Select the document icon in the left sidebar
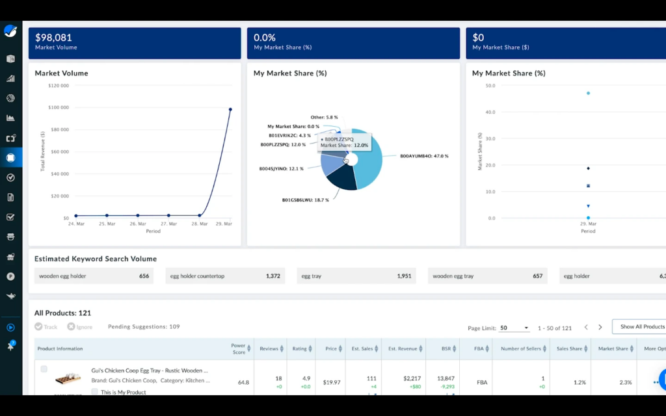 10,197
